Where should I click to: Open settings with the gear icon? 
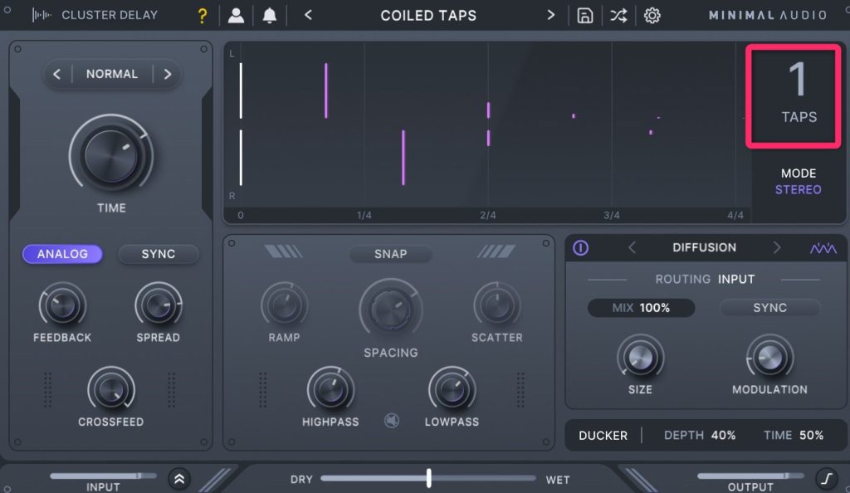[652, 16]
